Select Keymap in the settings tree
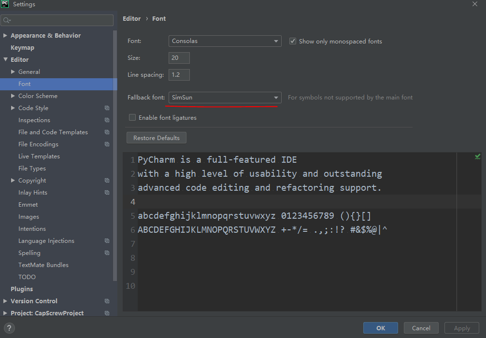The width and height of the screenshot is (486, 338). pos(22,48)
